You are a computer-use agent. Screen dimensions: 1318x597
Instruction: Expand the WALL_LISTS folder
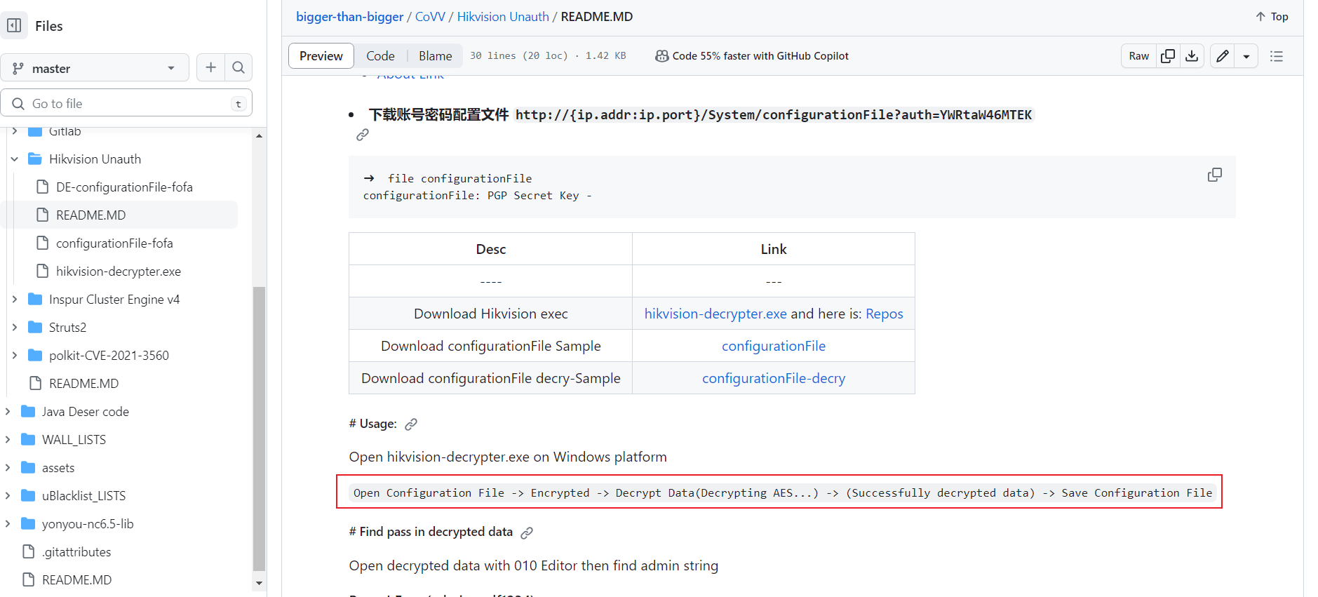coord(8,440)
